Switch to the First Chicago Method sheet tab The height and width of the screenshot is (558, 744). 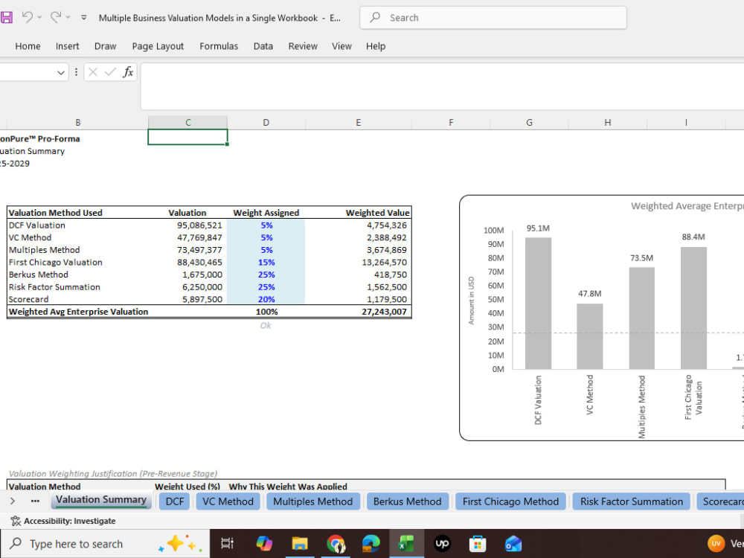coord(511,501)
